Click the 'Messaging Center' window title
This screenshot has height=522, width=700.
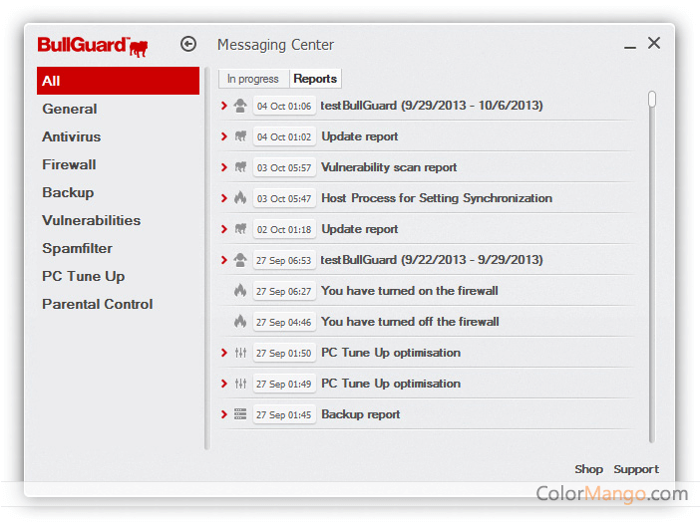pos(275,45)
